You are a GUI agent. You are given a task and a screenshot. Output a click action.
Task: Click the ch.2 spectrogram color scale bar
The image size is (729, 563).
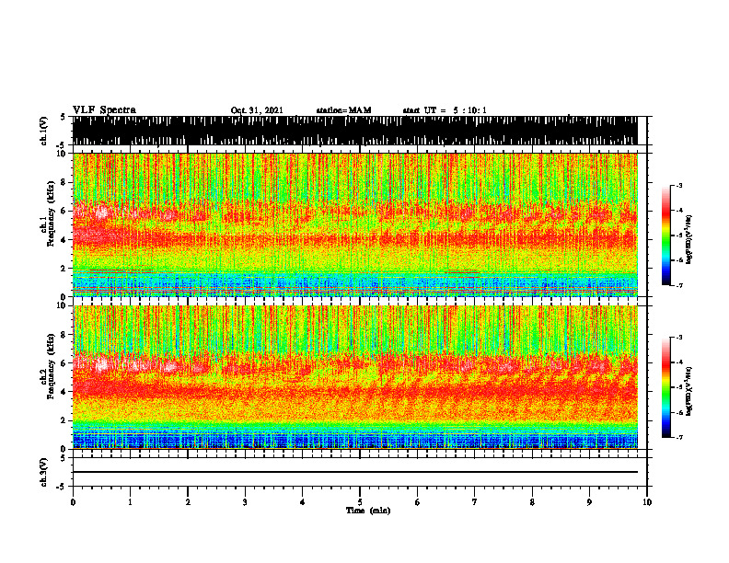[665, 387]
